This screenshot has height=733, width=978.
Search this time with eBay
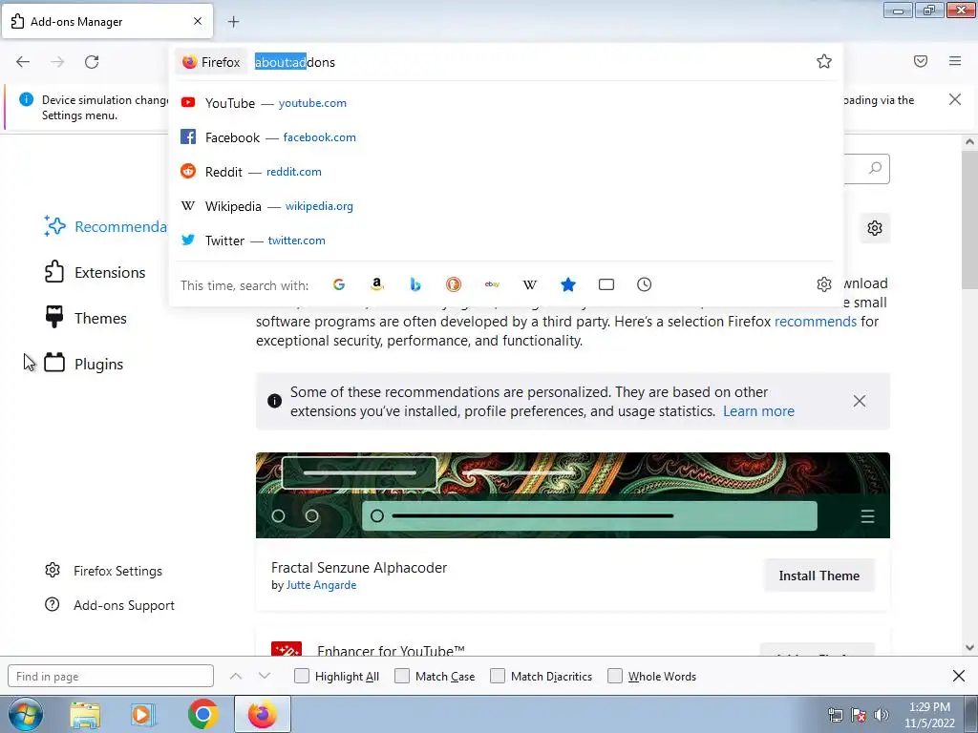point(492,284)
